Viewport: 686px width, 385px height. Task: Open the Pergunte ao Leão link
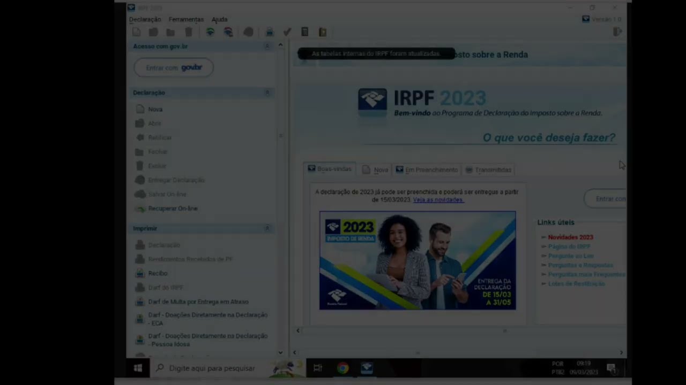(x=571, y=256)
